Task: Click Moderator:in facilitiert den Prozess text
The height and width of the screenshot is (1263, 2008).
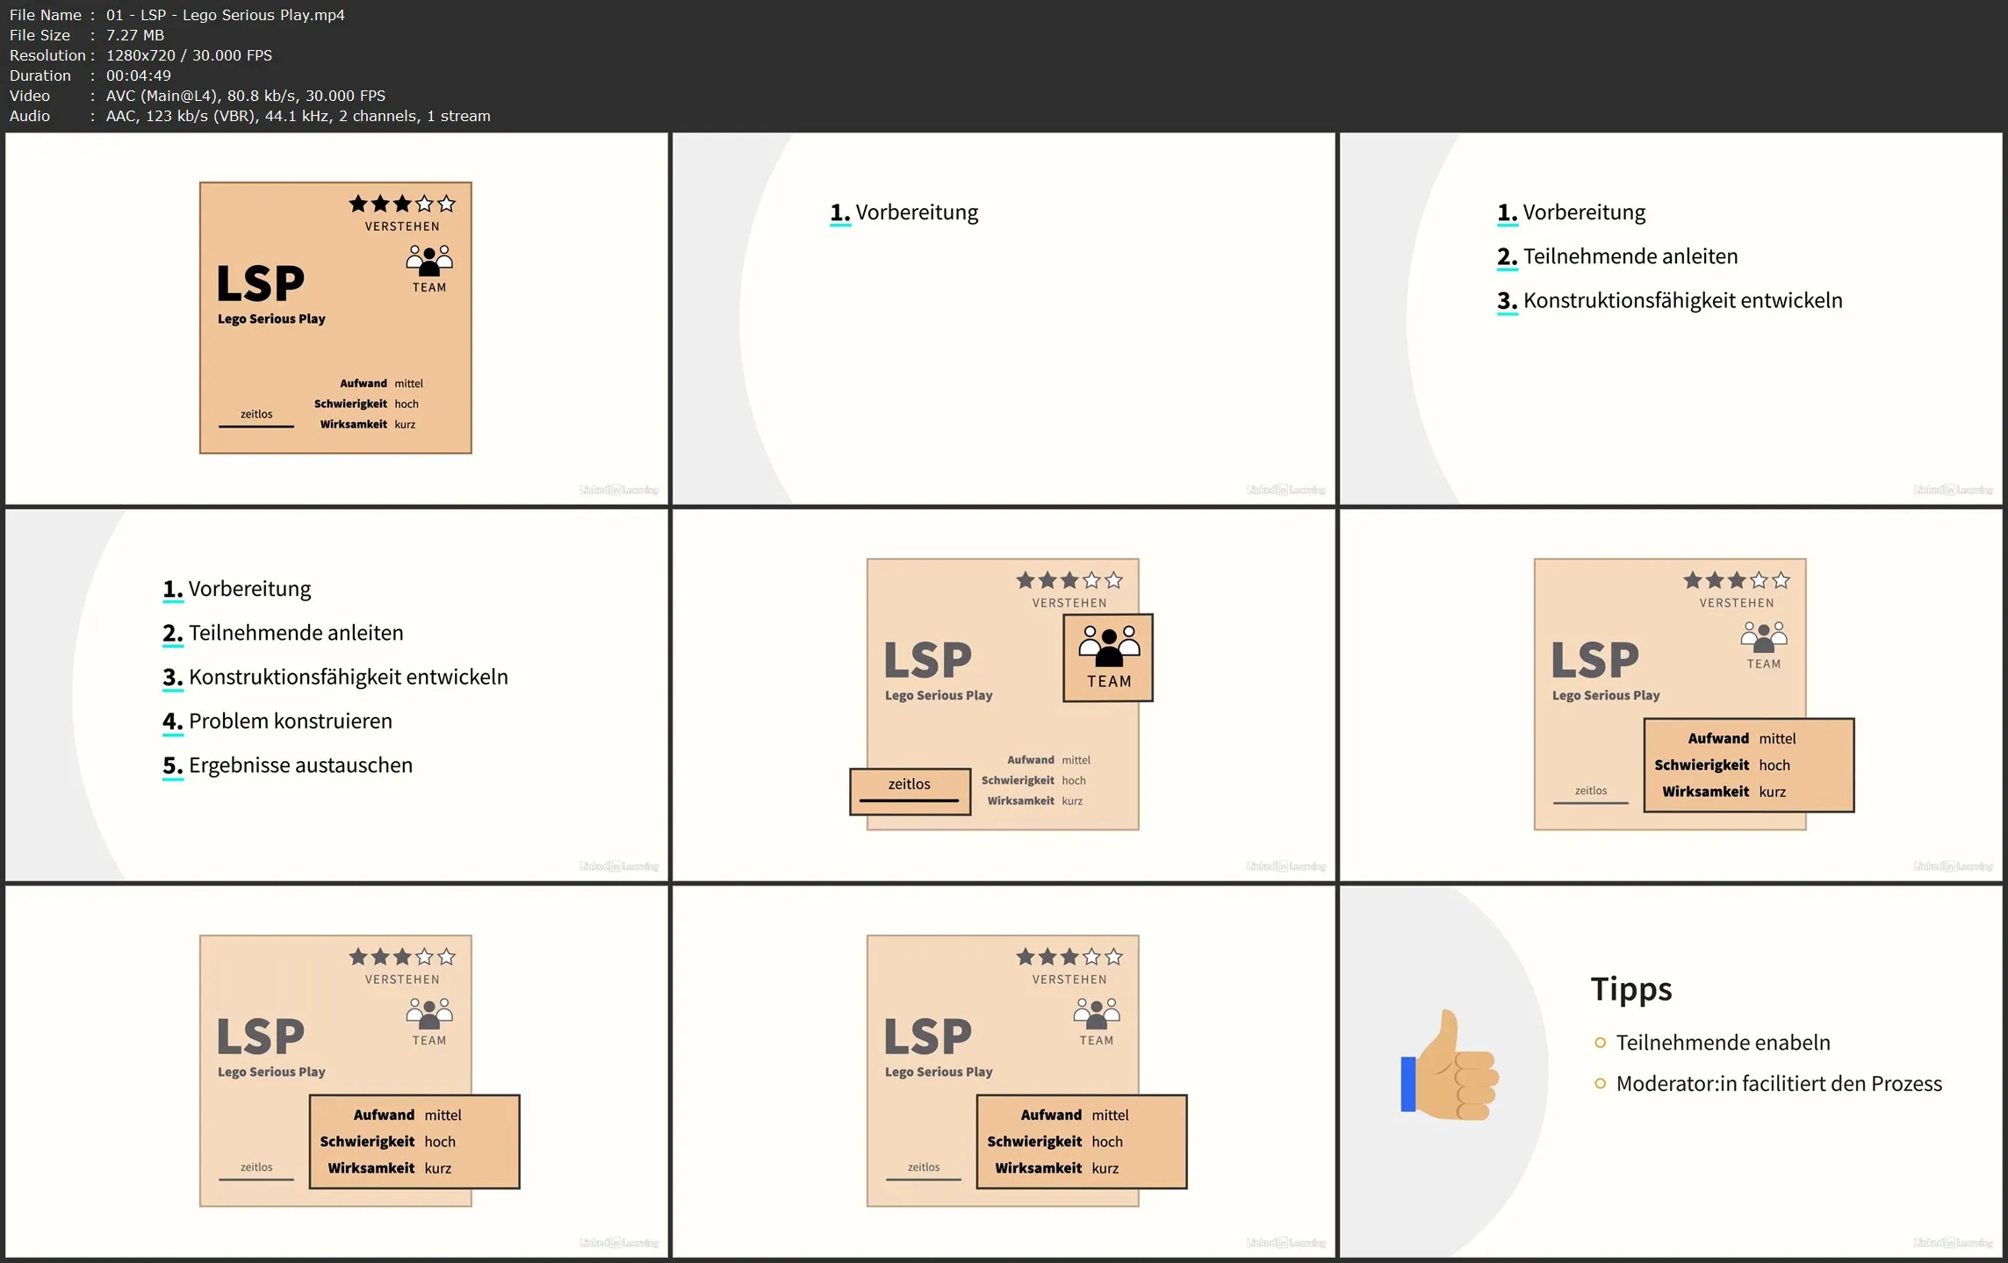Action: [1778, 1084]
